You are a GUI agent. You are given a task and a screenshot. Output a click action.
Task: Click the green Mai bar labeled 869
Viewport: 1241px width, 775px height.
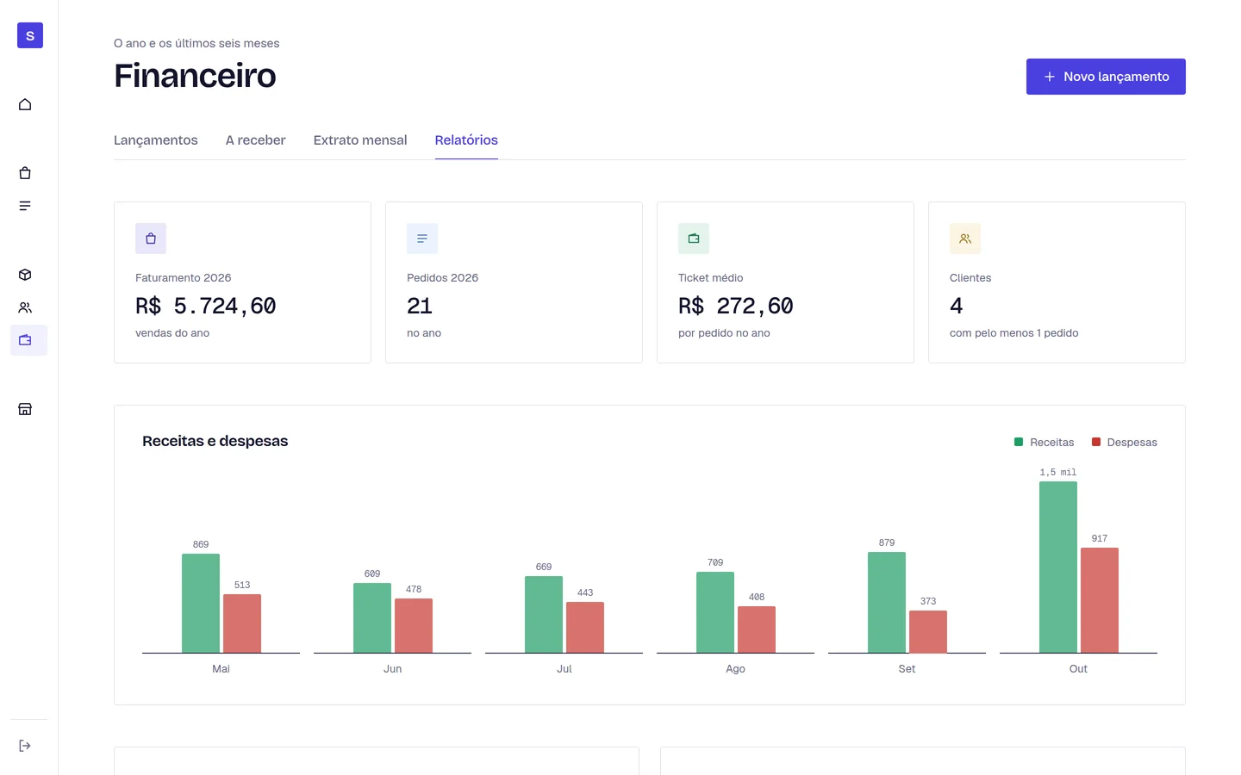pos(201,604)
